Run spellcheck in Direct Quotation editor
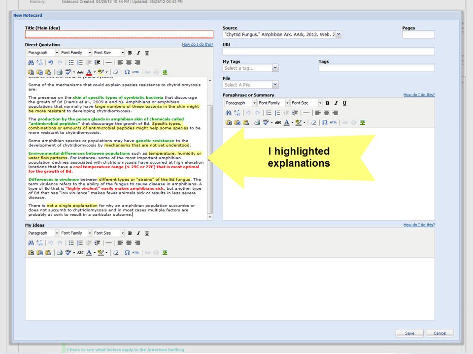 [x=68, y=72]
